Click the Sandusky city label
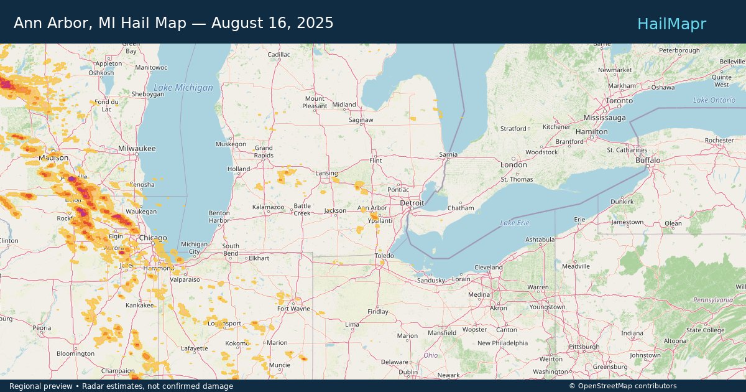The image size is (746, 392). (x=431, y=280)
